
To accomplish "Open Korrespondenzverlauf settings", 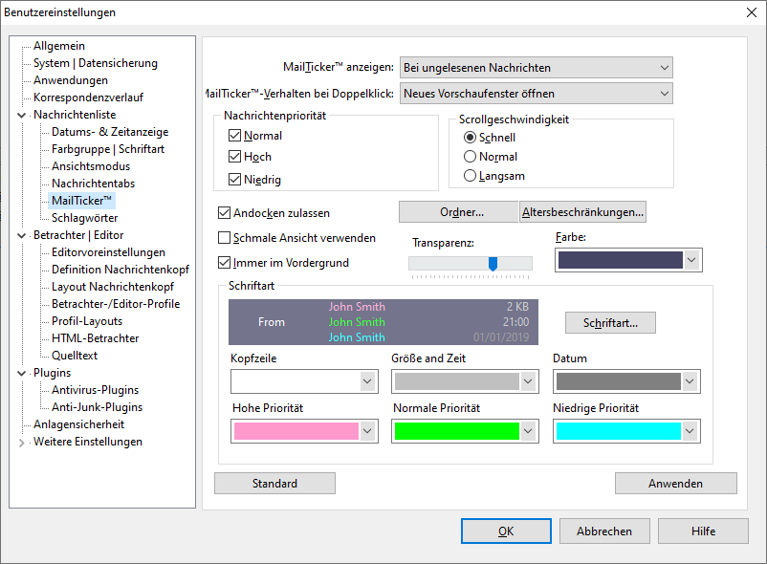I will pyautogui.click(x=88, y=98).
